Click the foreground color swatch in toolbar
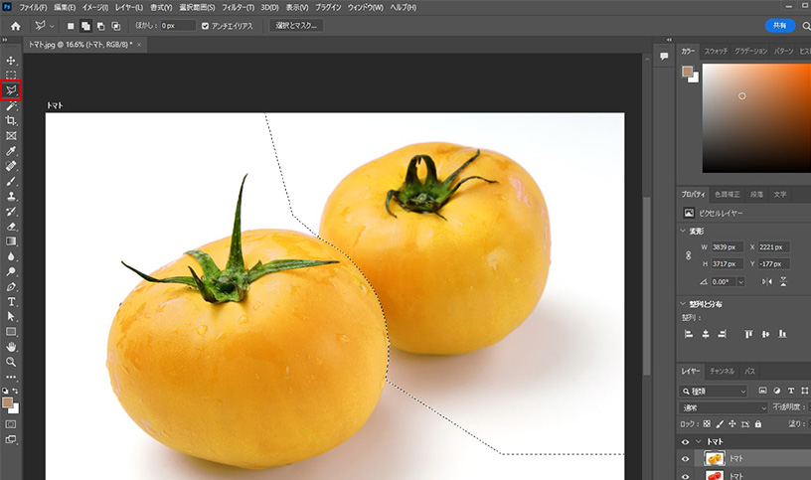The width and height of the screenshot is (811, 480). coord(8,402)
